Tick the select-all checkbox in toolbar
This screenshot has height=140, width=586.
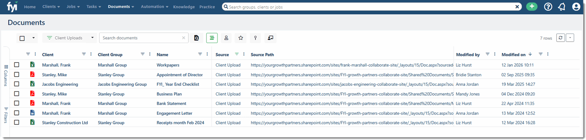pos(22,38)
